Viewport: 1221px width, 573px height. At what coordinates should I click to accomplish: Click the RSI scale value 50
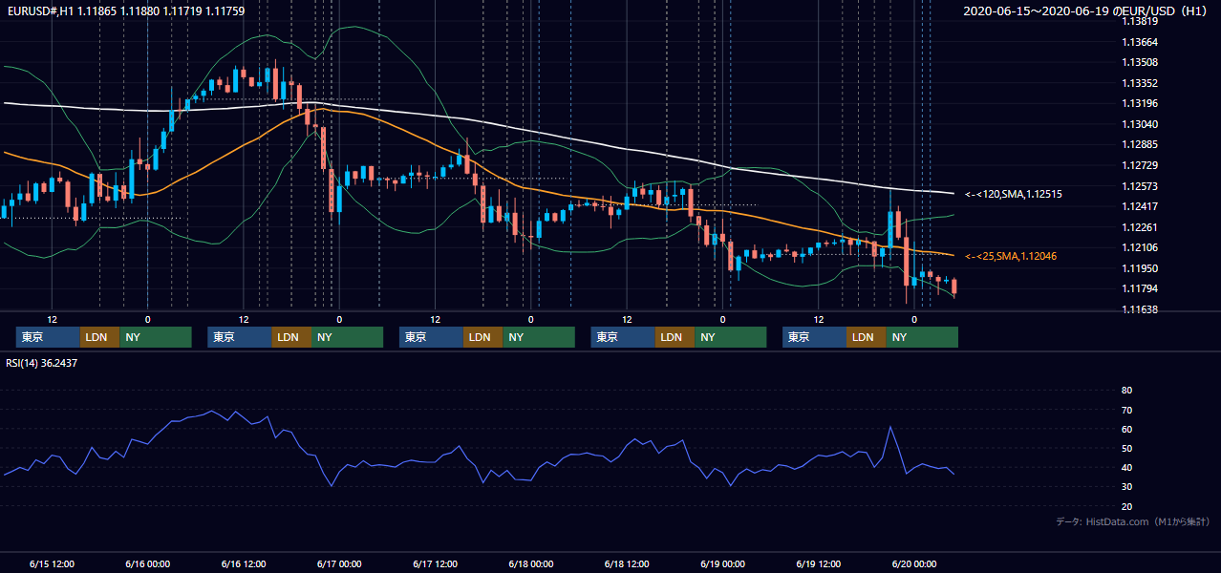coord(1126,448)
